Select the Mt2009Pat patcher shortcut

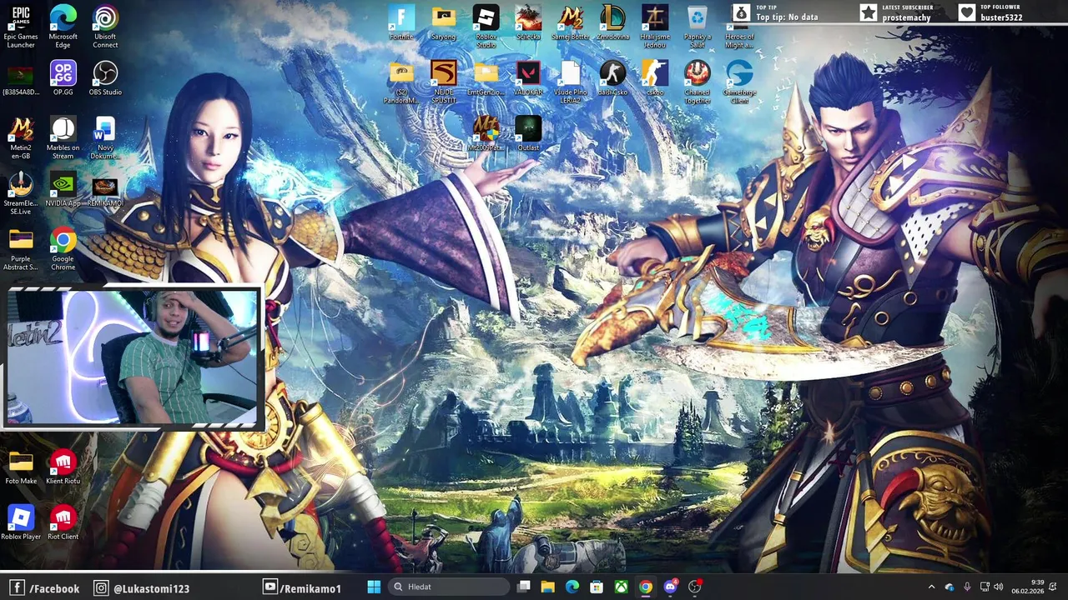click(x=486, y=133)
